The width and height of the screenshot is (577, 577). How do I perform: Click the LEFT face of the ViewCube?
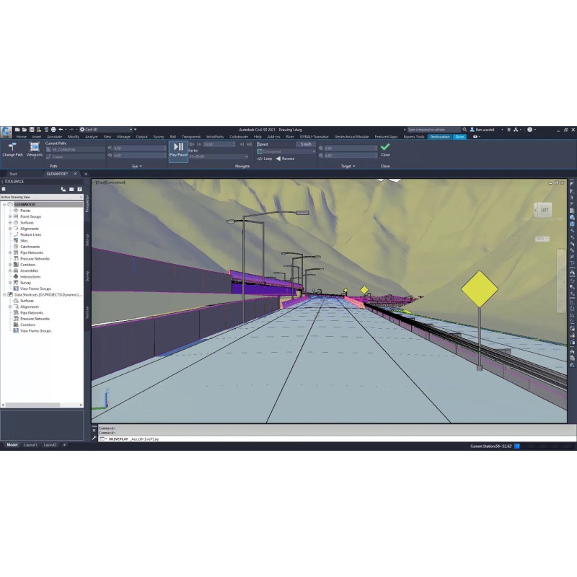[x=544, y=211]
